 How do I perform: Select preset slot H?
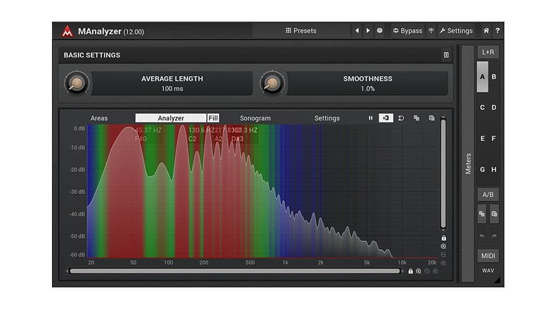494,169
